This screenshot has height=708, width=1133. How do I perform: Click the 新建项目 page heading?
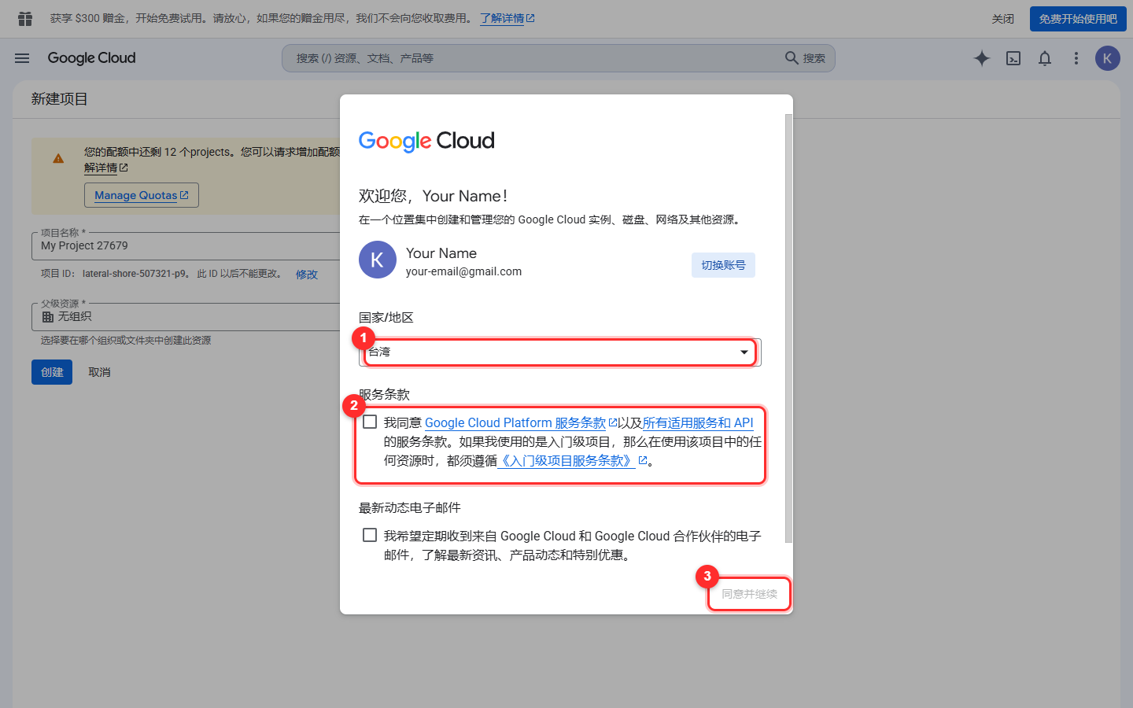pos(60,99)
